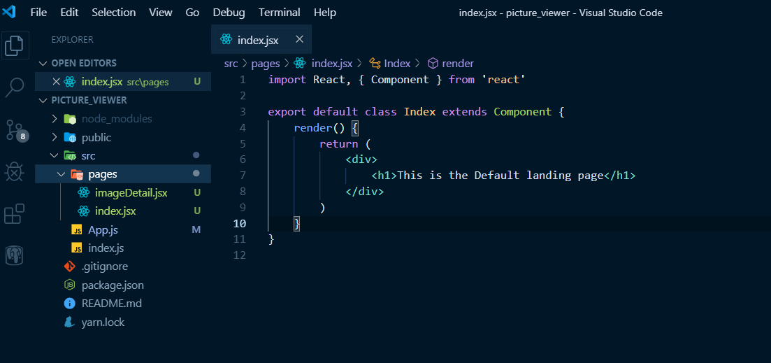
Task: Open Source Control view with badge 8
Action: 16,130
